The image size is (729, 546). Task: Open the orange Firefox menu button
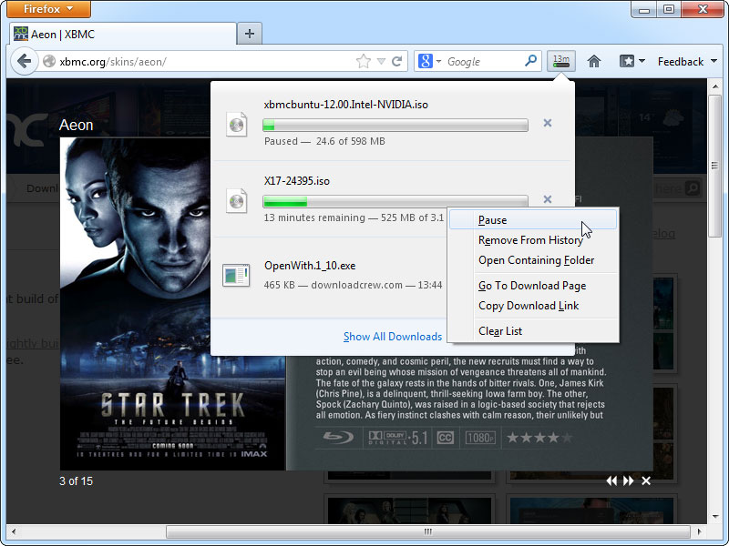47,9
